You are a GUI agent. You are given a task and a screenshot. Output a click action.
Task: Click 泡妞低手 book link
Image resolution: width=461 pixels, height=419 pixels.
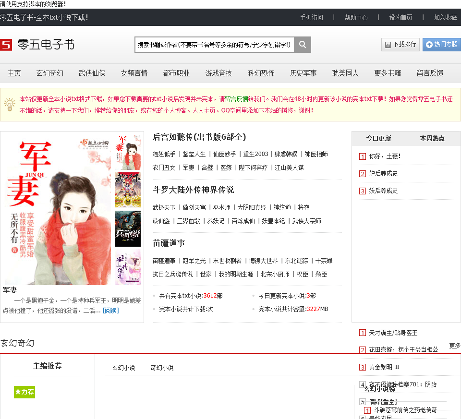[x=164, y=154]
